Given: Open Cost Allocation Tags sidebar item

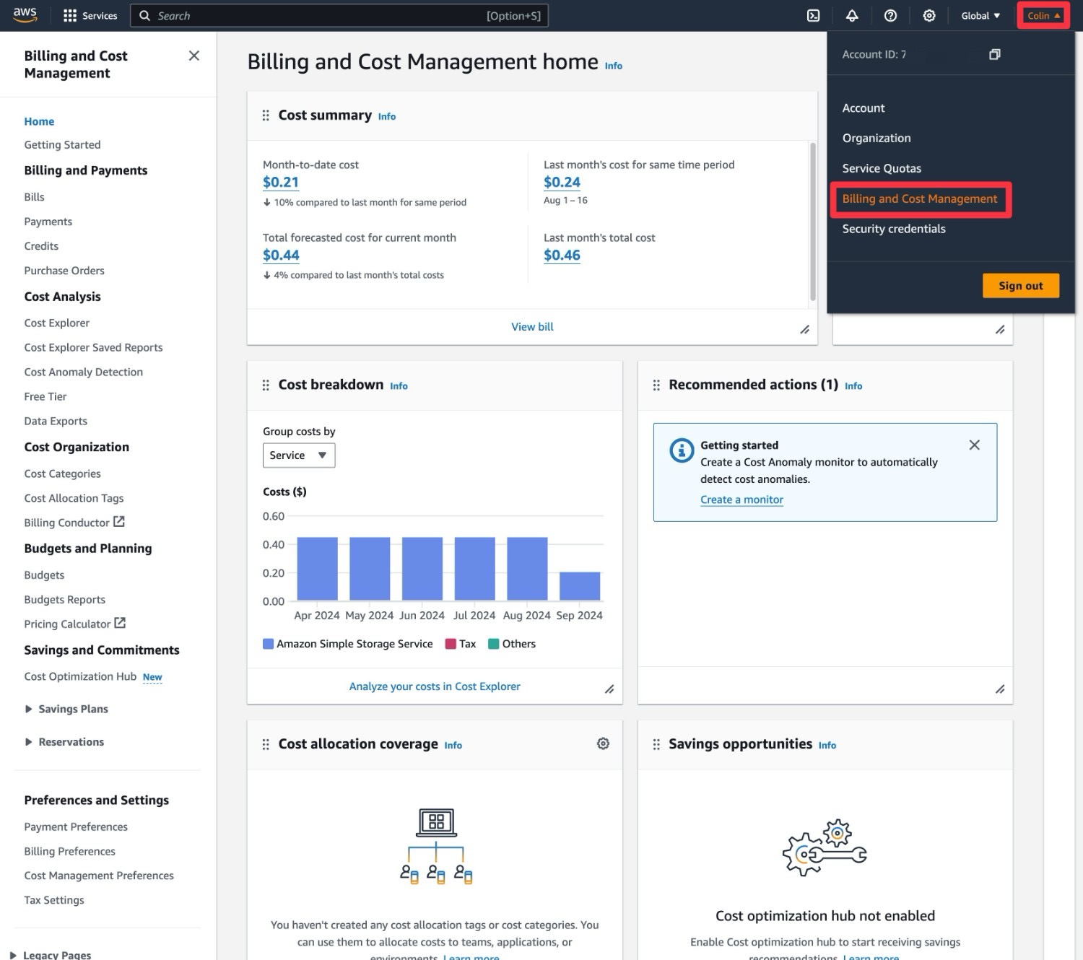Looking at the screenshot, I should tap(74, 499).
